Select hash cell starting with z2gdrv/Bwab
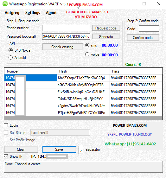The image size is (166, 178). pos(83,106)
